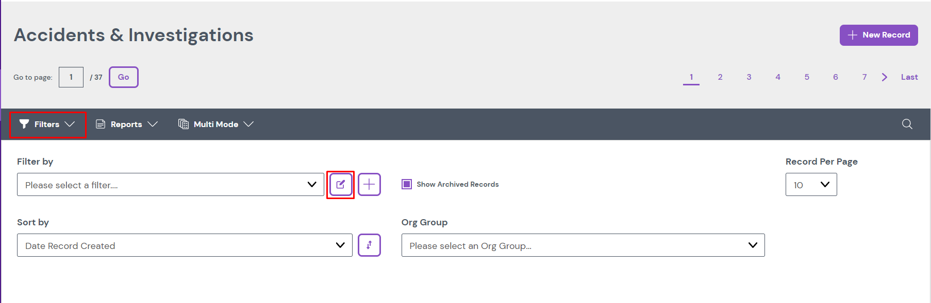
Task: Jump to the Last page link
Action: tap(909, 77)
